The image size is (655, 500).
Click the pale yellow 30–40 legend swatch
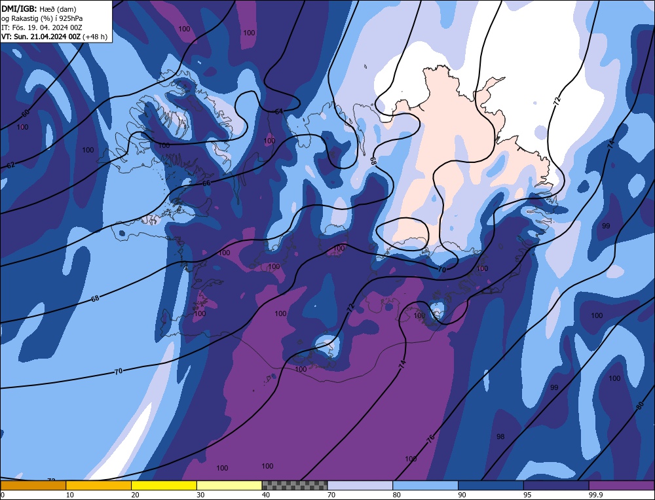click(229, 485)
